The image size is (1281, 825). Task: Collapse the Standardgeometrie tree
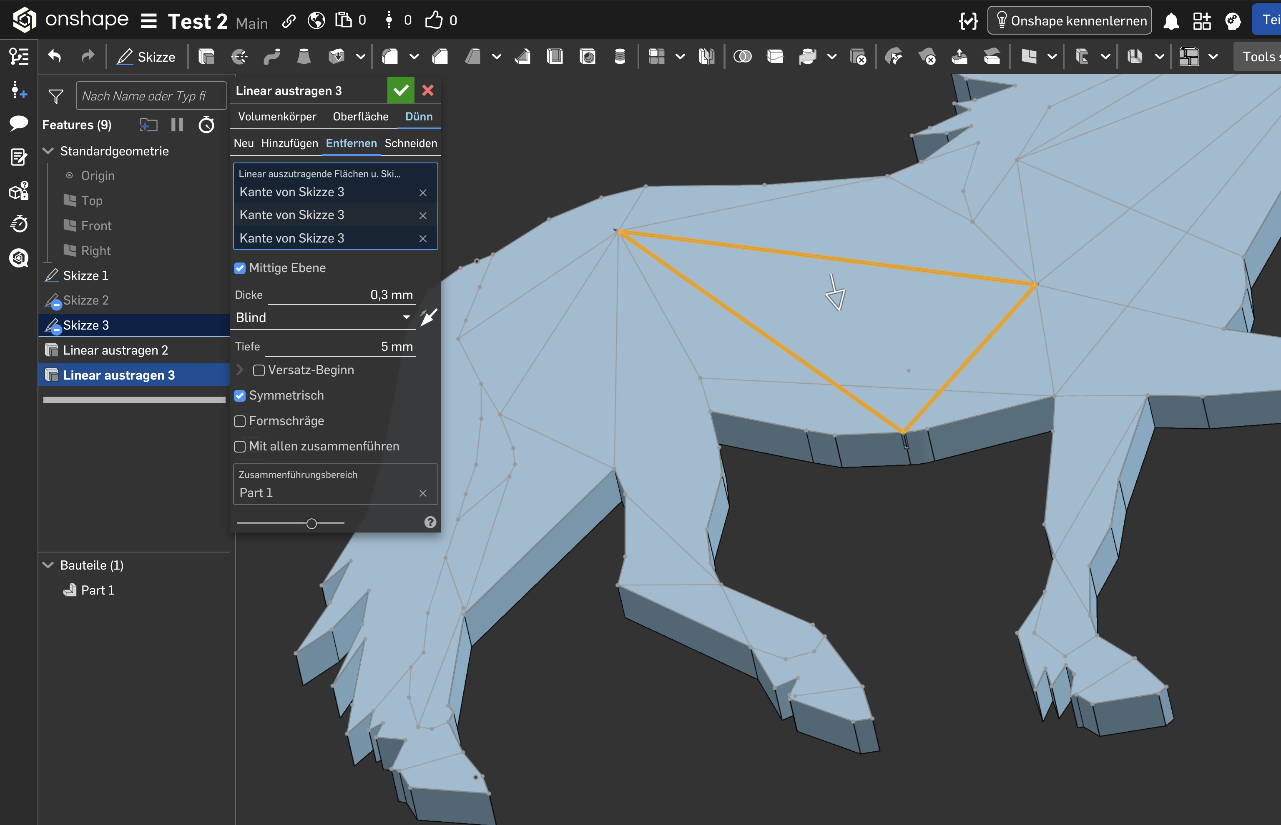click(x=48, y=151)
